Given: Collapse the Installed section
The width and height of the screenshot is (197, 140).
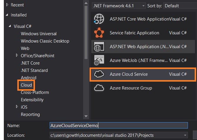Looking at the screenshot, I should [x=7, y=15].
